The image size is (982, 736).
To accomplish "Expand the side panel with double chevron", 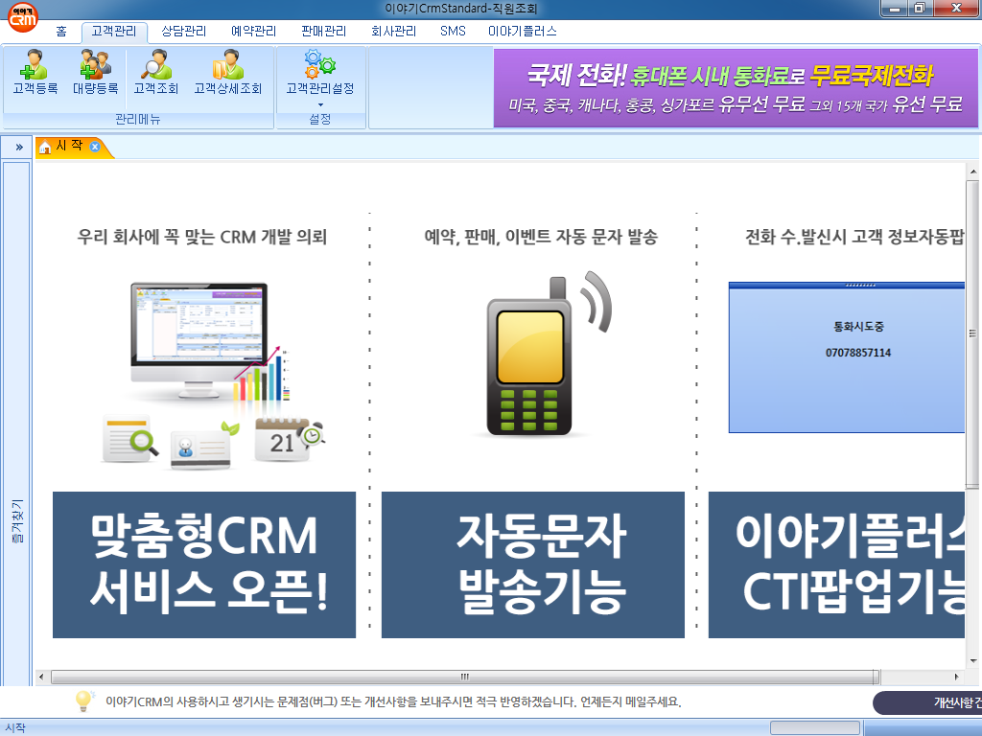I will [19, 147].
